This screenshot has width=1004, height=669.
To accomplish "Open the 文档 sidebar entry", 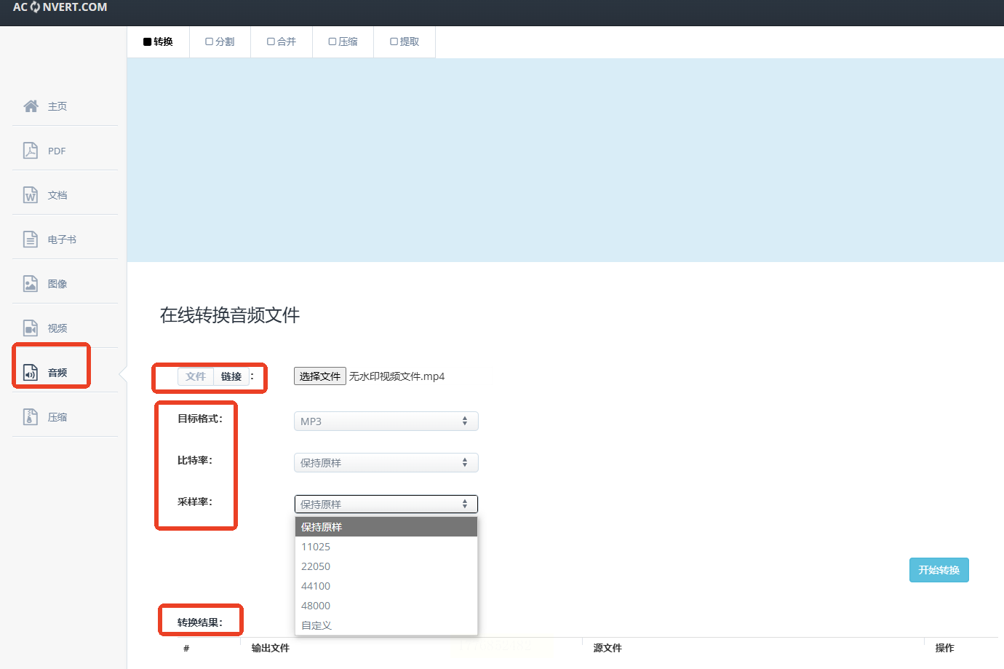I will coord(65,195).
